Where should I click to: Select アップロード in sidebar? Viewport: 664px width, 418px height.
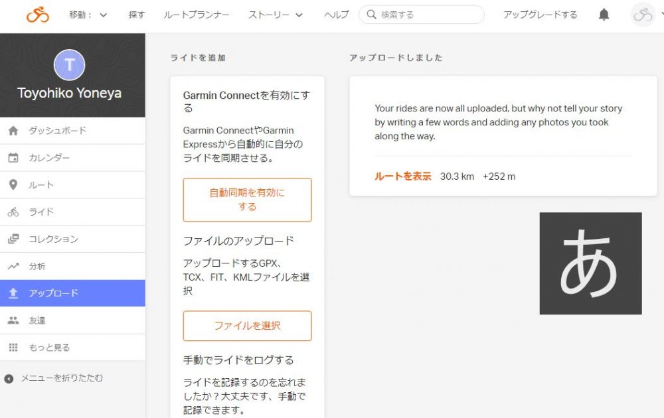72,293
